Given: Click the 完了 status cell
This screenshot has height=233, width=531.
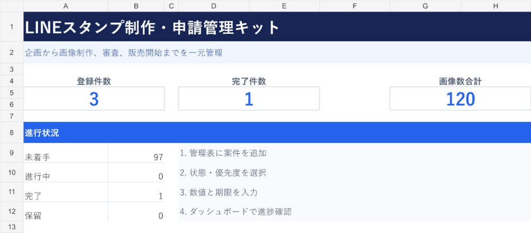Looking at the screenshot, I should tap(66, 192).
